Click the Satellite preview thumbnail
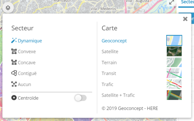Viewport: 194px width, 121px height. pos(174,51)
